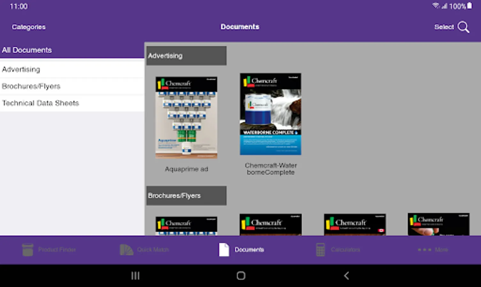Viewport: 481px width, 287px height.
Task: Open fourth Brochures/Flyers document thumbnail
Action: (x=439, y=224)
